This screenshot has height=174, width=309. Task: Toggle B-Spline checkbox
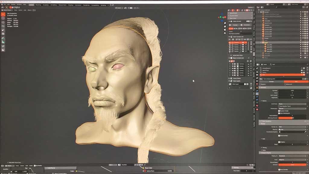pyautogui.click(x=279, y=142)
